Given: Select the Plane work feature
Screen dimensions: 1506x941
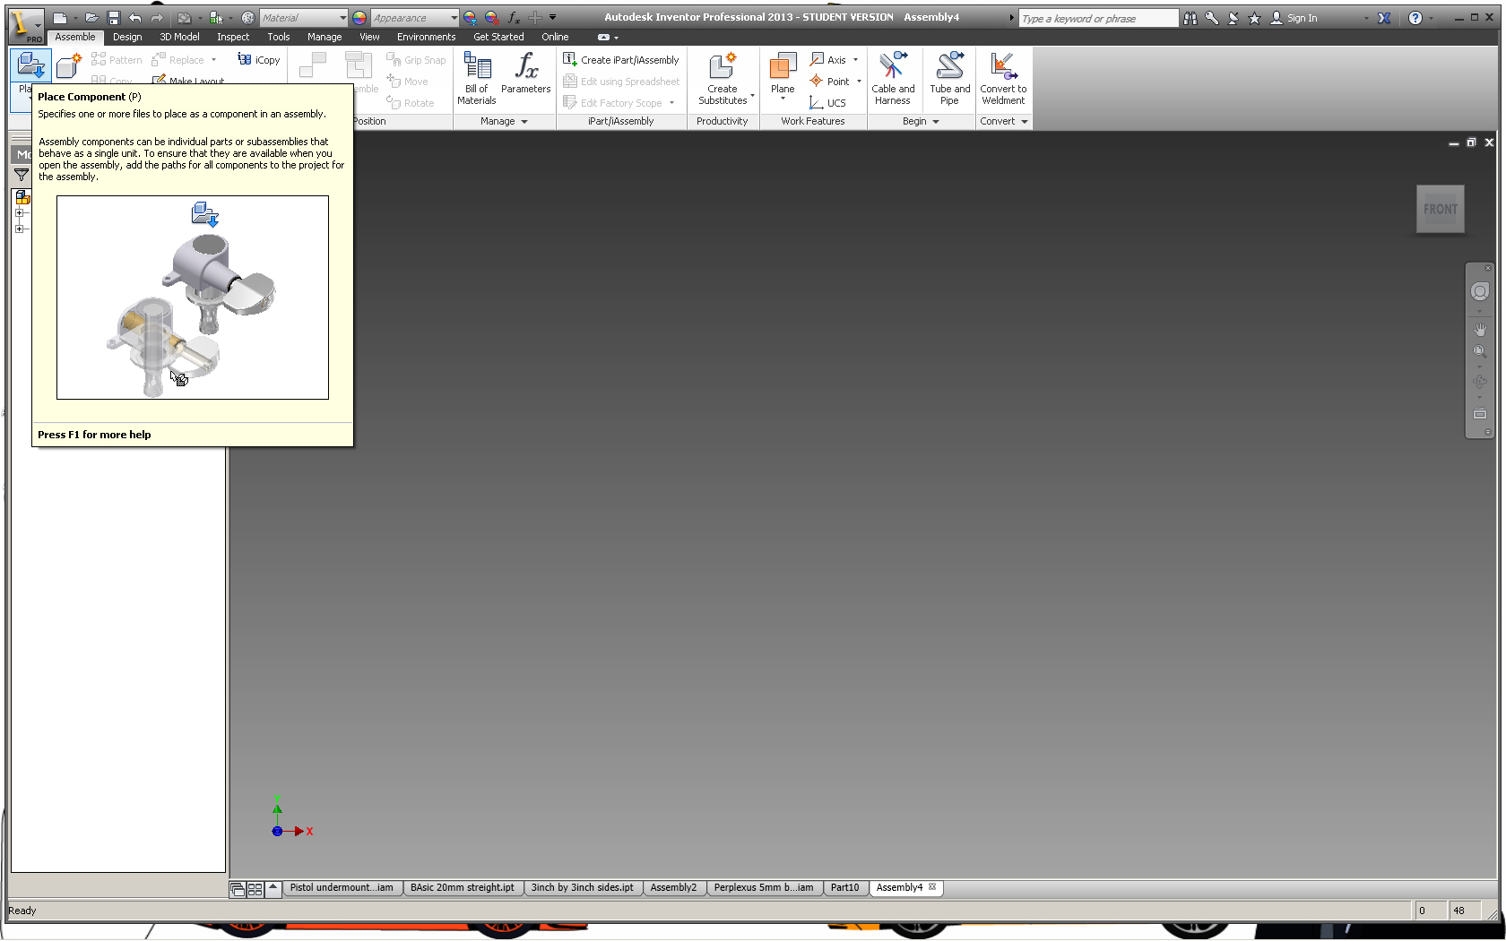Looking at the screenshot, I should click(783, 74).
